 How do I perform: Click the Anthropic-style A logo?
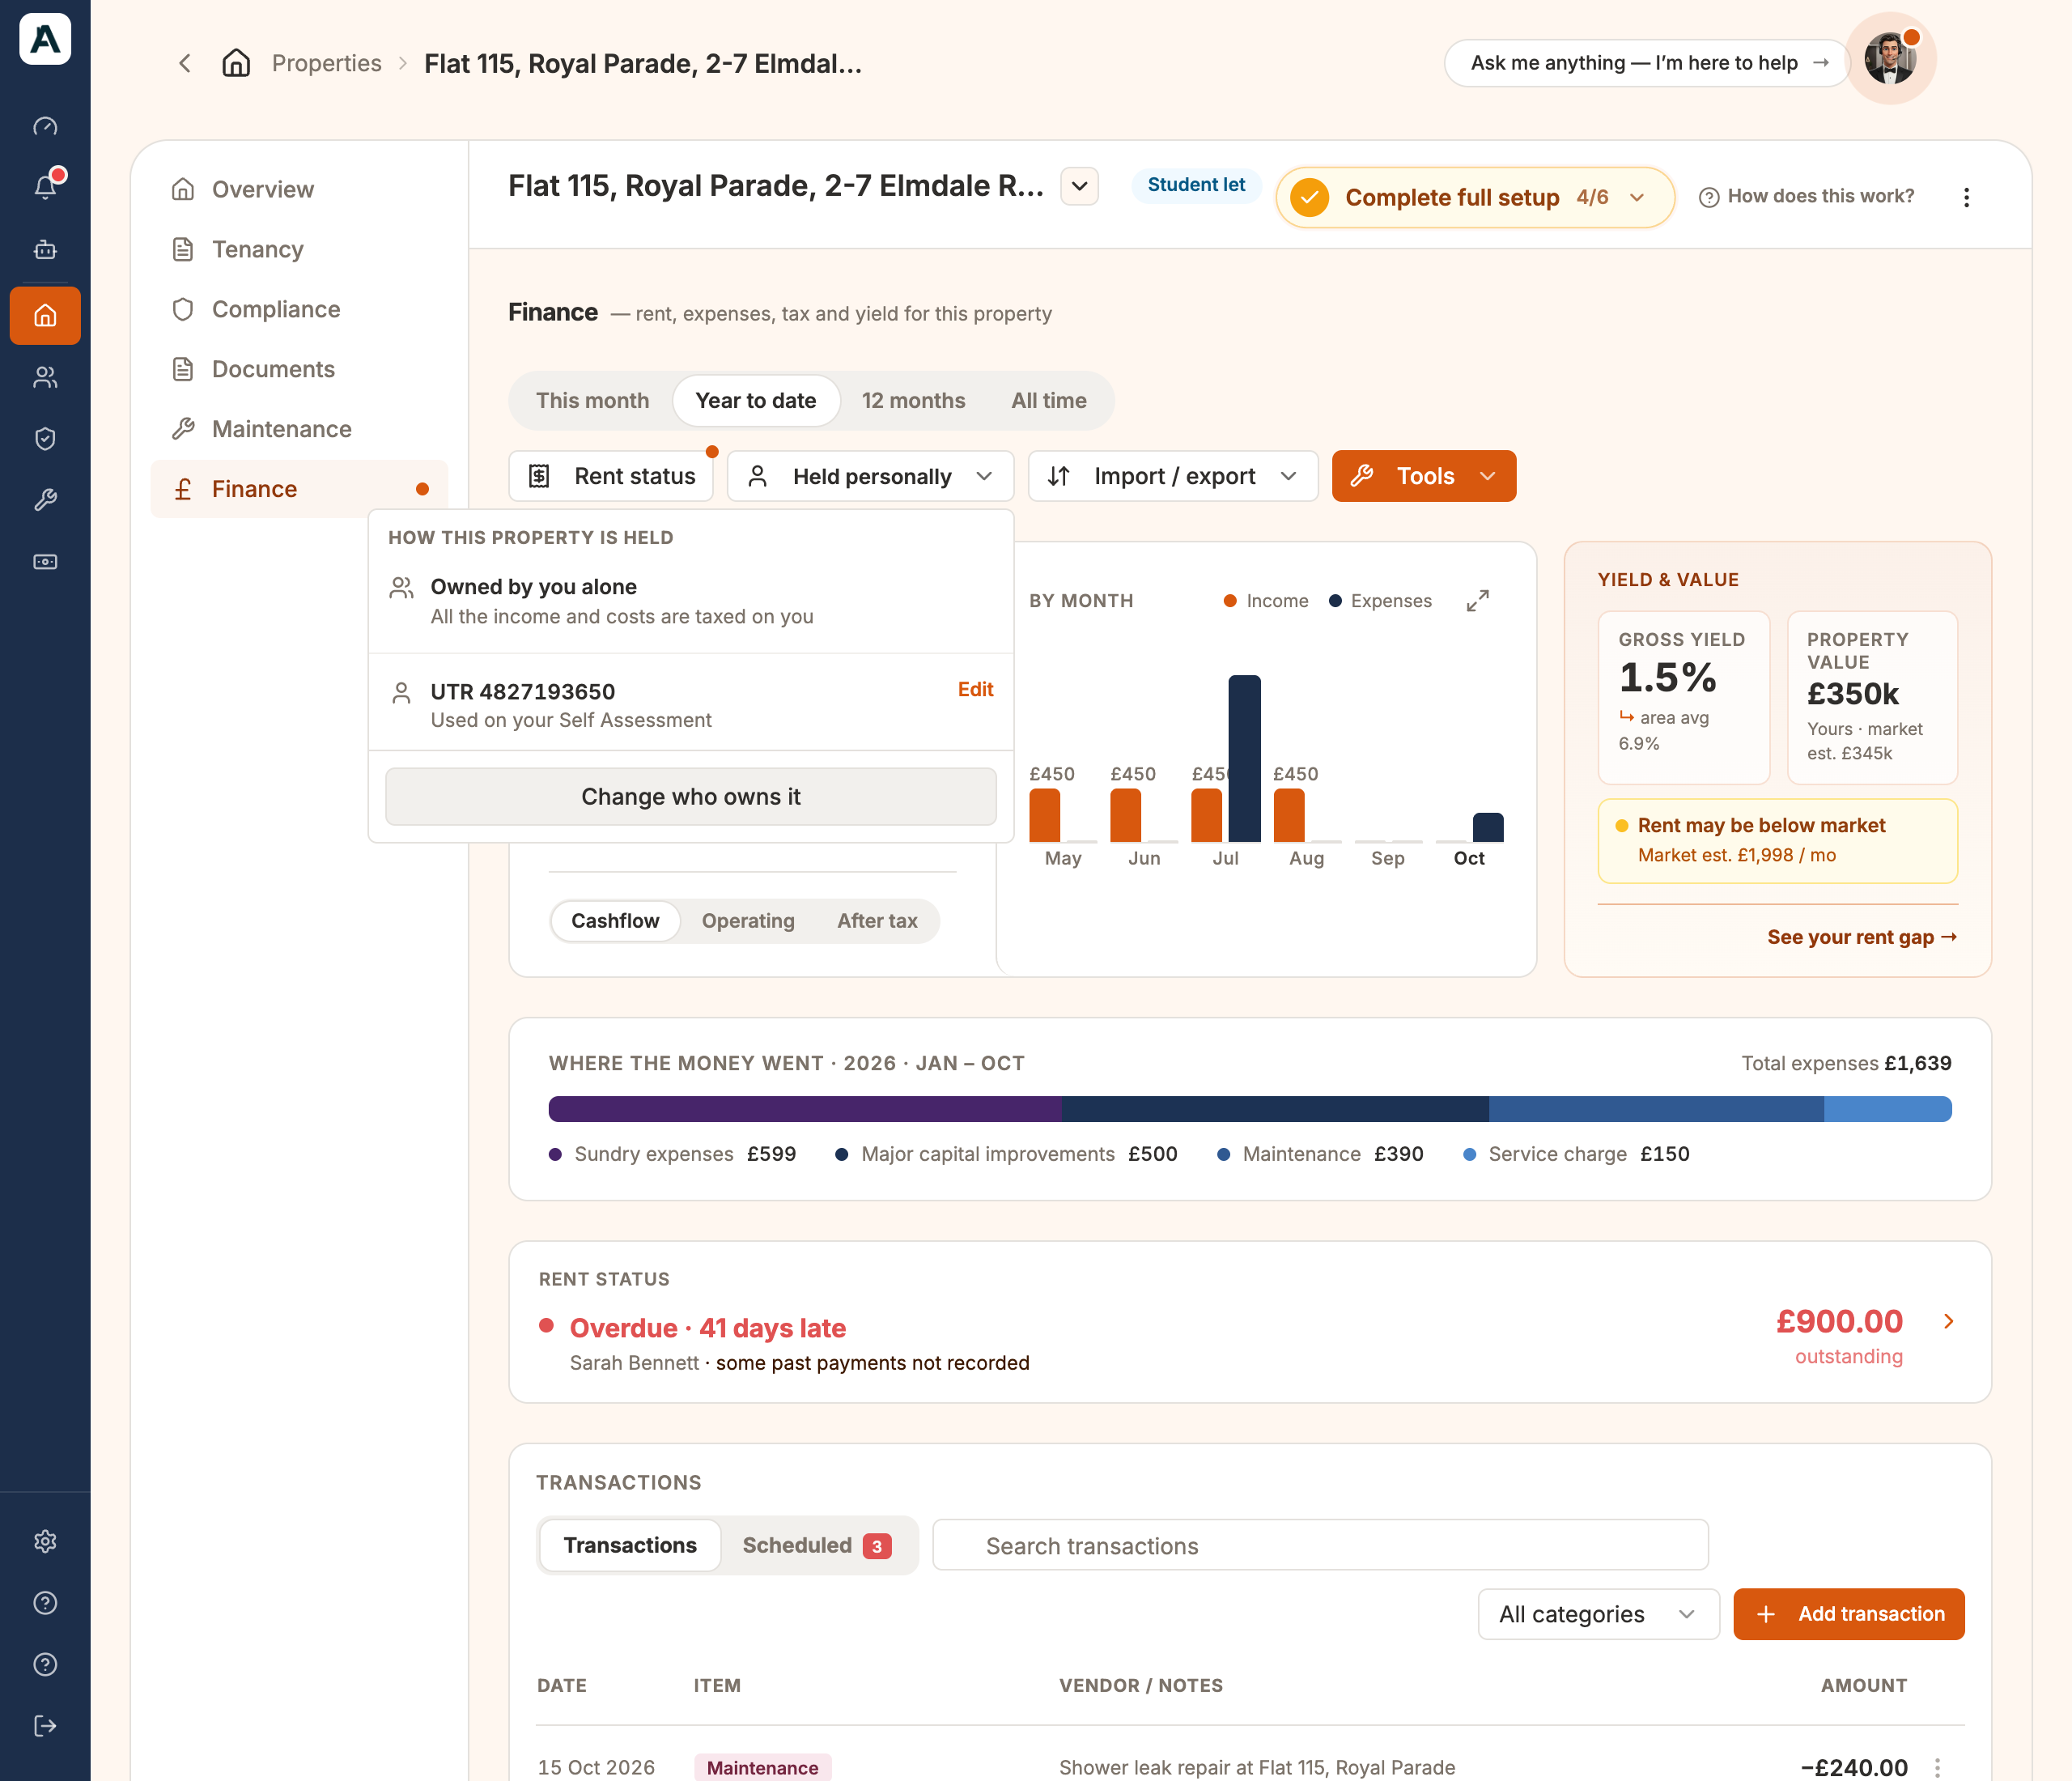(x=45, y=39)
